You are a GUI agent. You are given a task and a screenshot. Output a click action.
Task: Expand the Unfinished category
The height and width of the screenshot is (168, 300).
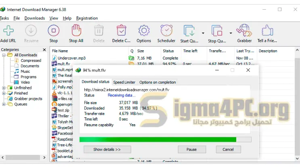pyautogui.click(x=4, y=88)
